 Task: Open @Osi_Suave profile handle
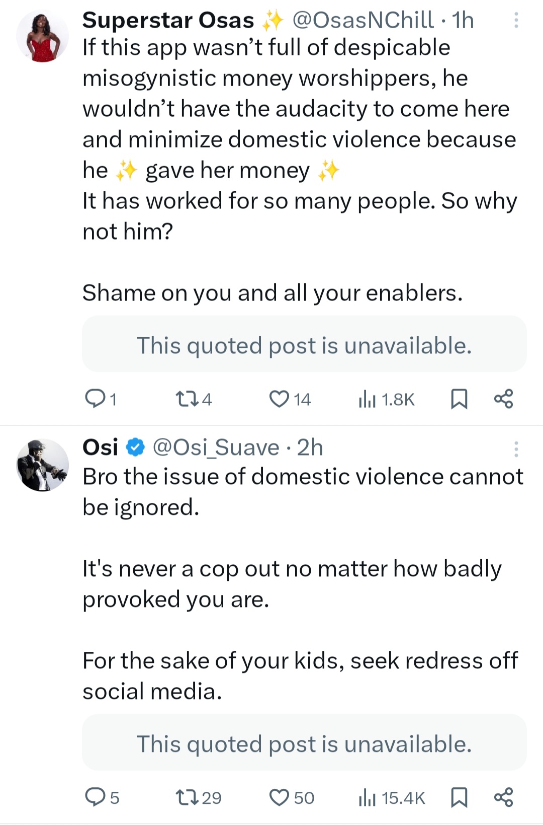(x=216, y=447)
